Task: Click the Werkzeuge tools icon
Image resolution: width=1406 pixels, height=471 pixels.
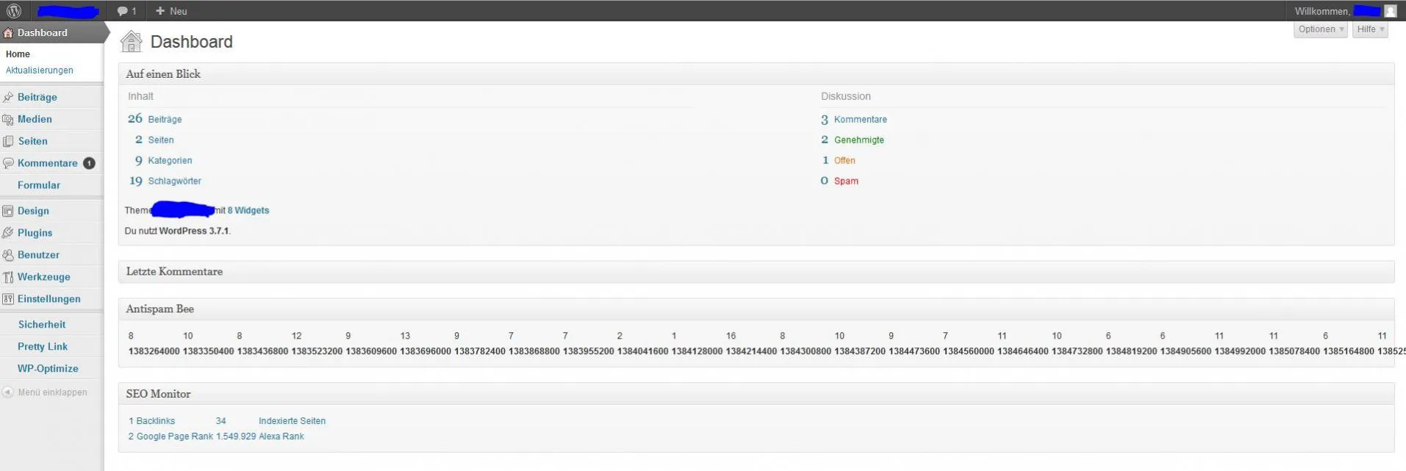Action: point(8,277)
